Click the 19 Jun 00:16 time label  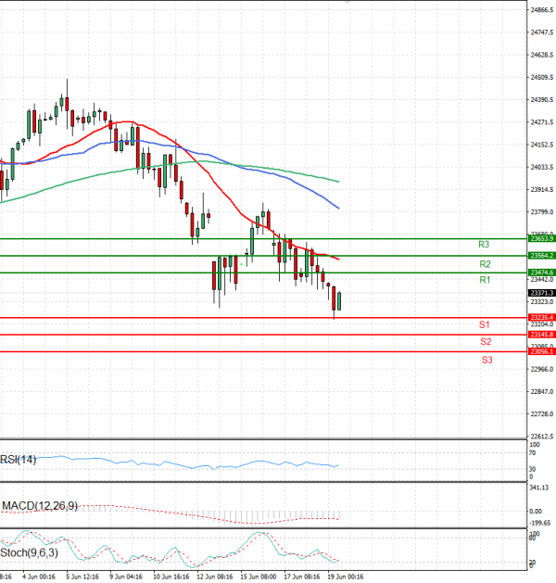point(346,577)
